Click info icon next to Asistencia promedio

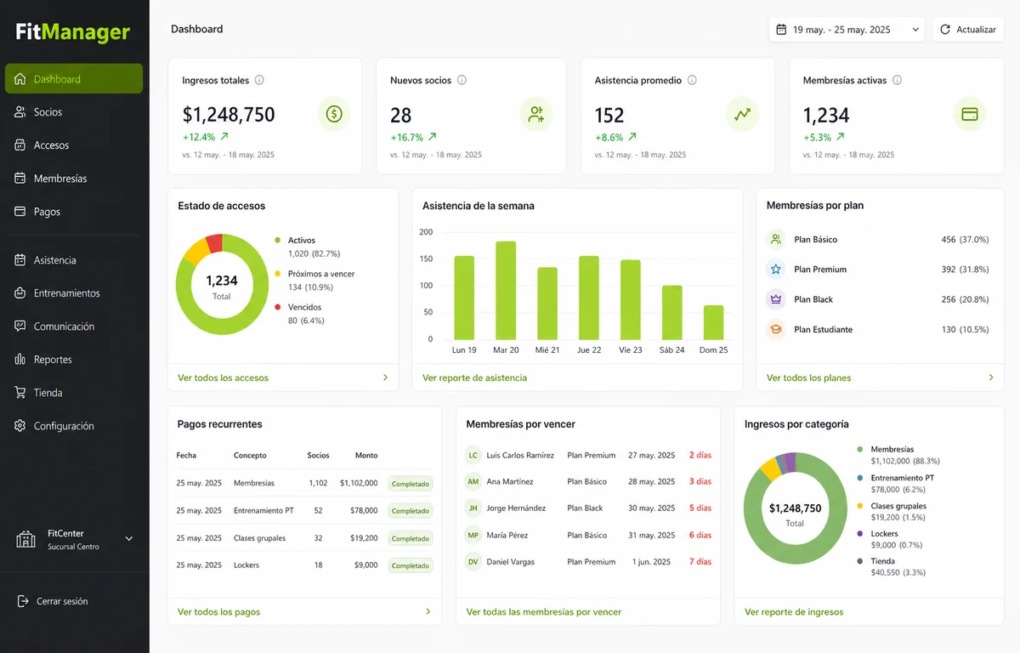point(692,80)
